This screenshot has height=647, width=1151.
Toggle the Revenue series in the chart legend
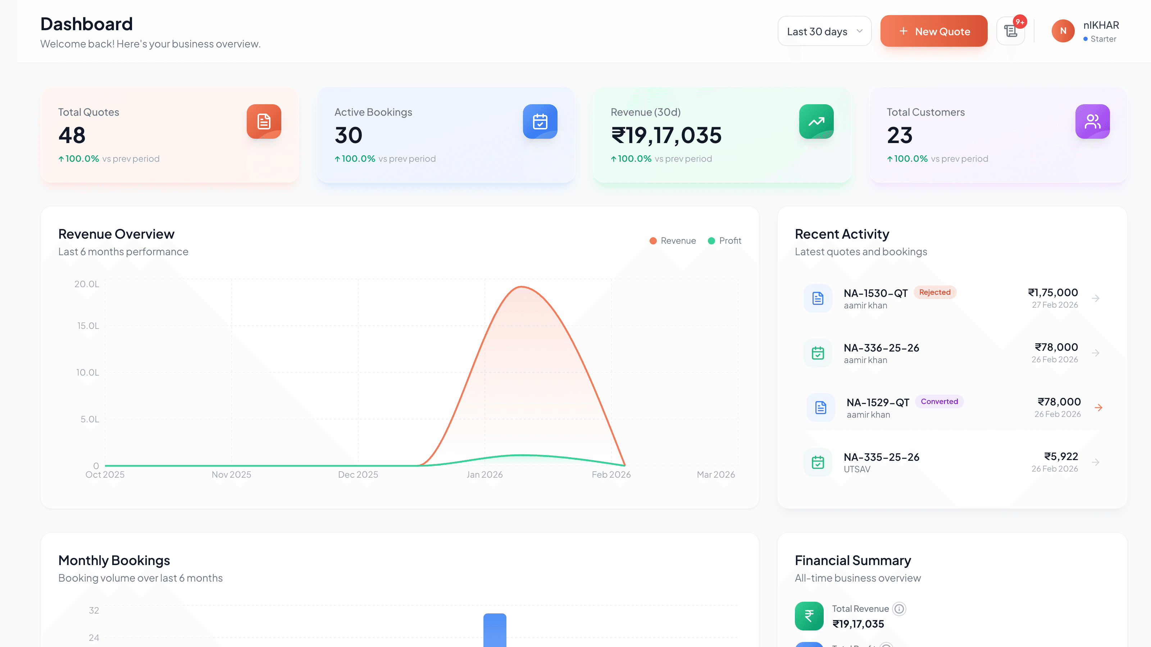point(673,241)
